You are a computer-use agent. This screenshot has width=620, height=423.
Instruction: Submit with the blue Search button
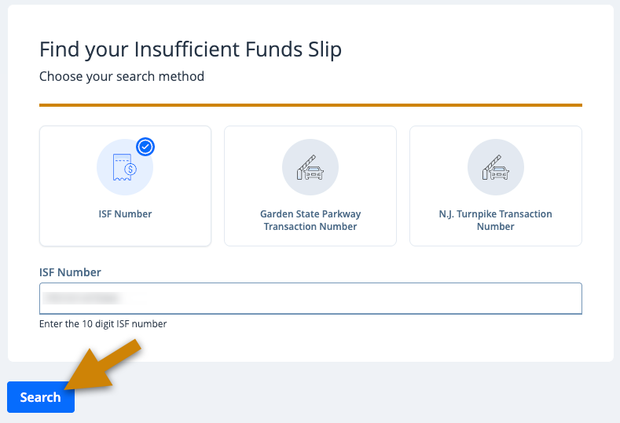point(41,397)
